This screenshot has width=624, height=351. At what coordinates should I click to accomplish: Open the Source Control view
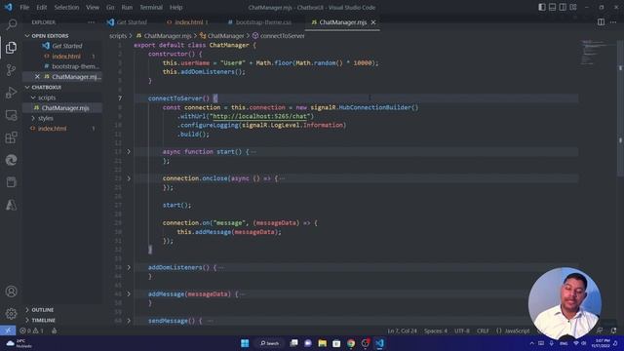11,70
